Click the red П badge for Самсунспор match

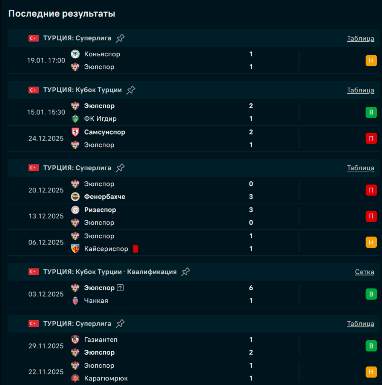[x=371, y=138]
